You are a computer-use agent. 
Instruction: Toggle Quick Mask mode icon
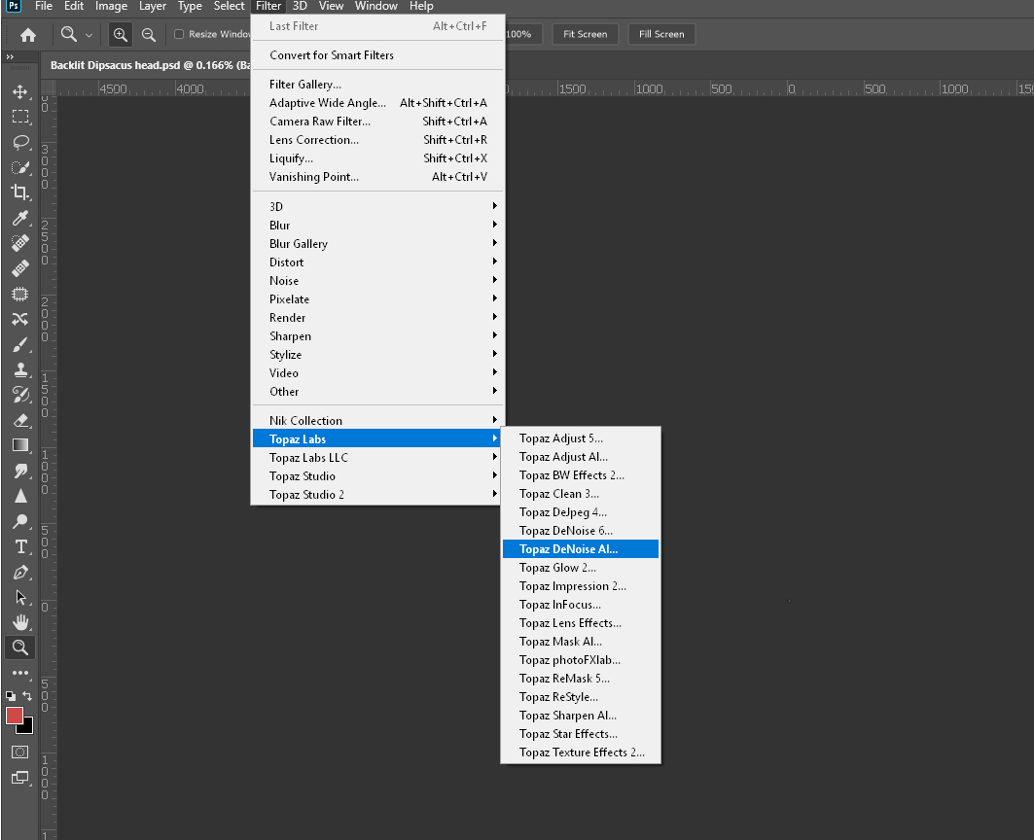tap(19, 752)
